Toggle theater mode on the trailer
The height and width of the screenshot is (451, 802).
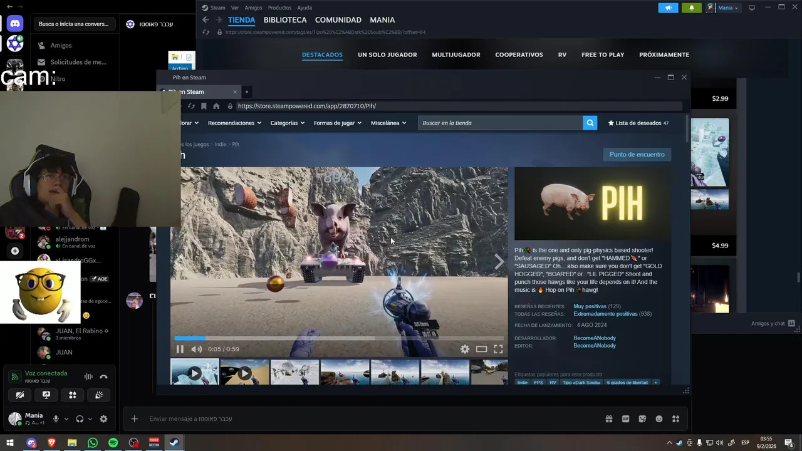pyautogui.click(x=481, y=349)
